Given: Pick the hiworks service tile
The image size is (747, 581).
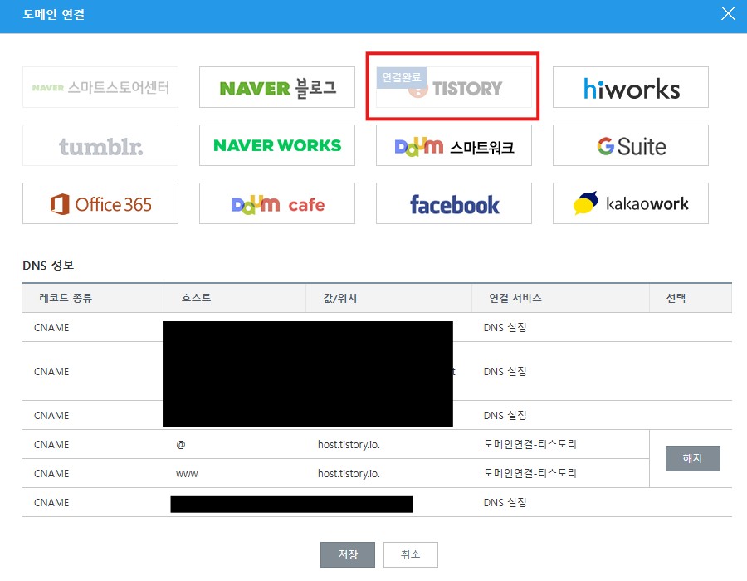Looking at the screenshot, I should [630, 87].
